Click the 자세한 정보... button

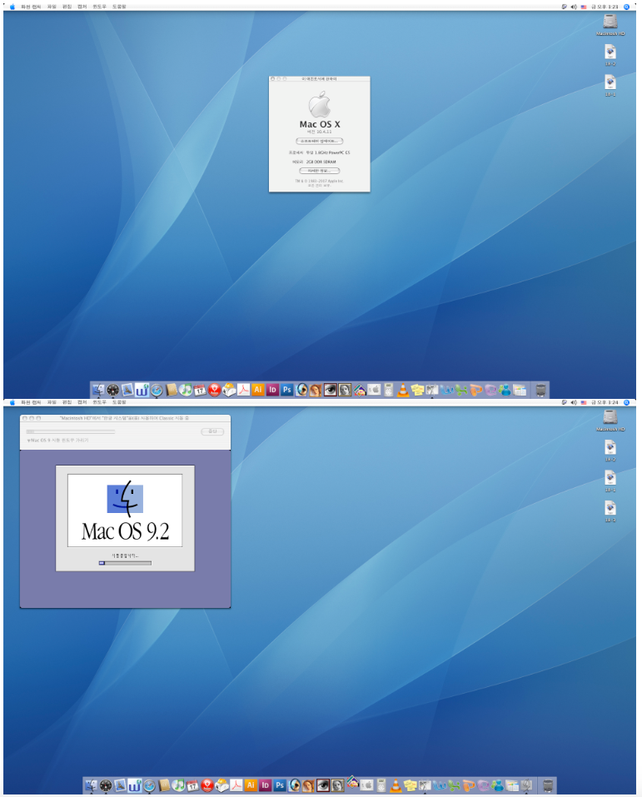[x=319, y=171]
